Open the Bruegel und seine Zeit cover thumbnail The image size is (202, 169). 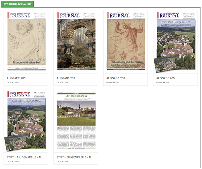coord(27,42)
